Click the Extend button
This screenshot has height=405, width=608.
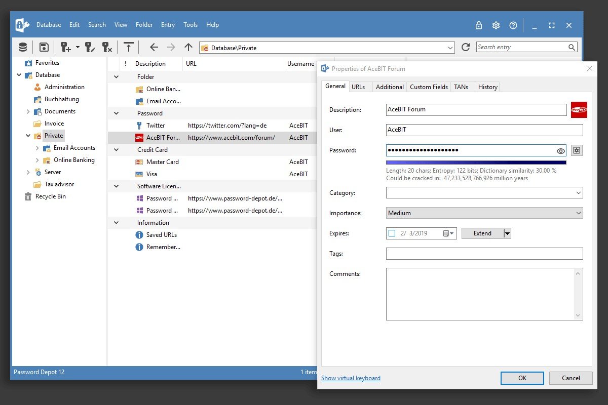482,233
